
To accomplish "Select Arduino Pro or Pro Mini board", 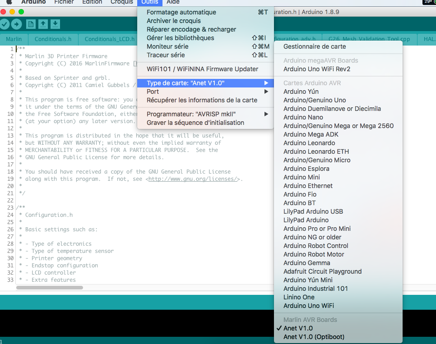I will click(338, 229).
